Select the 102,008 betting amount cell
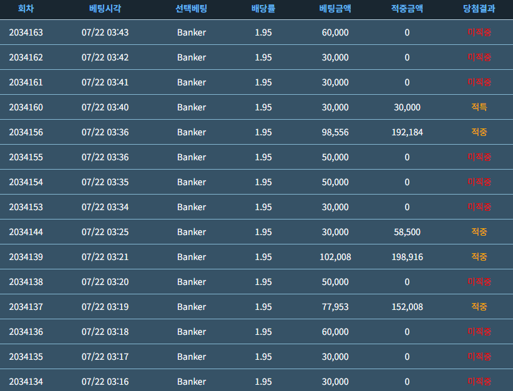Image resolution: width=513 pixels, height=391 pixels. pos(335,257)
